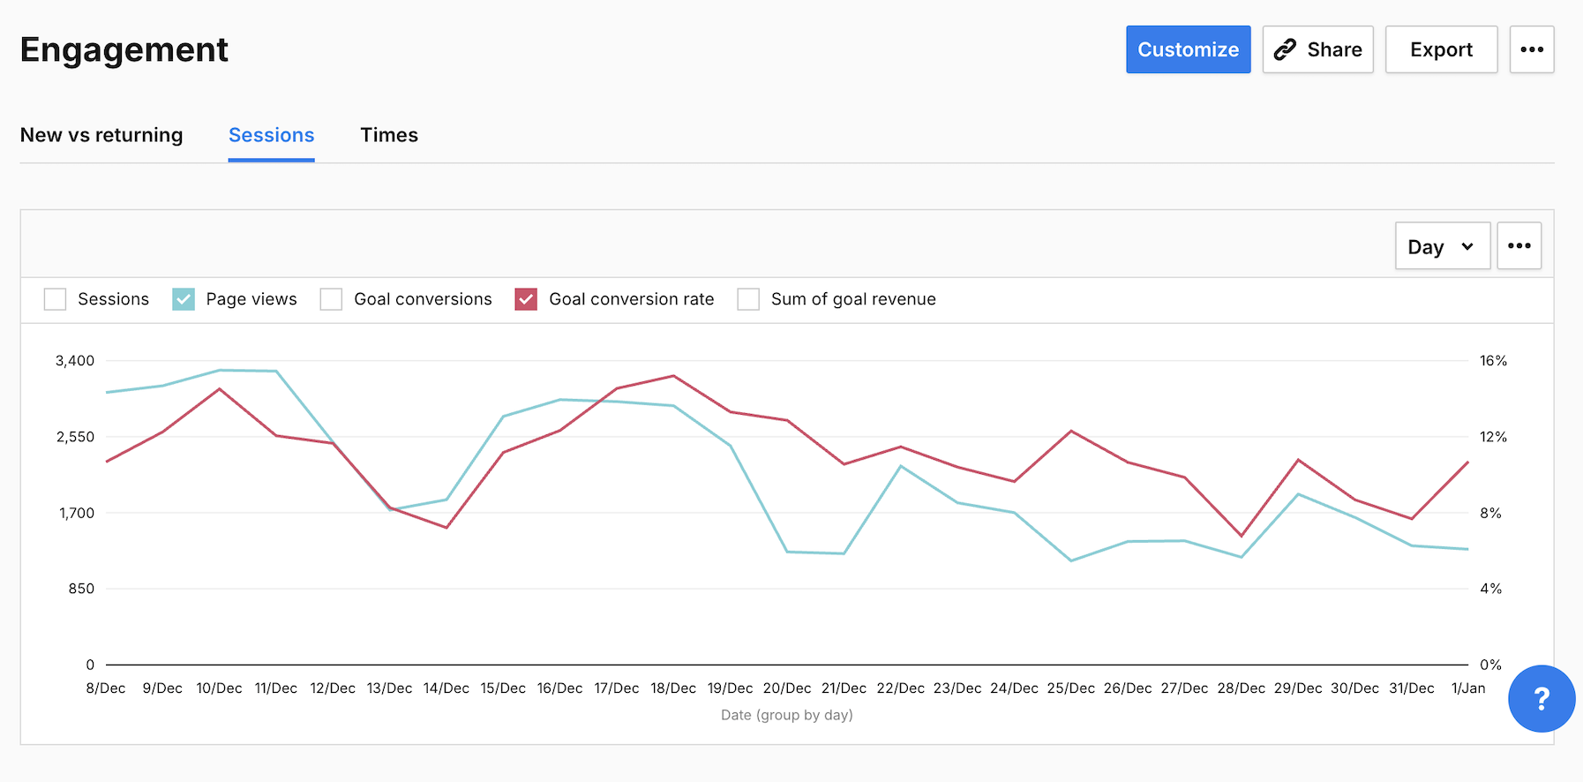This screenshot has height=782, width=1583.
Task: Click the 20/Dec axis date label
Action: coord(787,688)
